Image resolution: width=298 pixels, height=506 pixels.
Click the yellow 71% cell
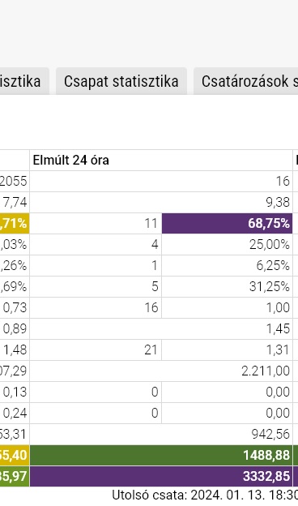pos(15,223)
